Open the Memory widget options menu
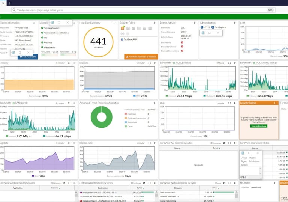The image size is (288, 202). [x=75, y=63]
